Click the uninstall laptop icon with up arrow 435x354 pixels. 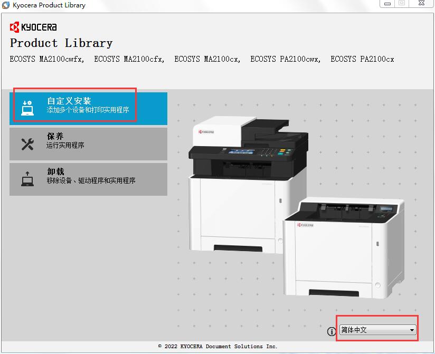[x=27, y=179]
